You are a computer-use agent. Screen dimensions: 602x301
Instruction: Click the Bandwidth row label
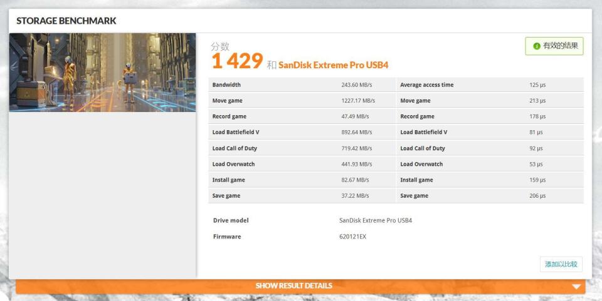coord(226,85)
